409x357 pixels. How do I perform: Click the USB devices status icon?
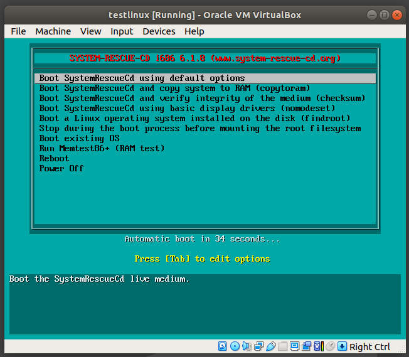pyautogui.click(x=271, y=346)
